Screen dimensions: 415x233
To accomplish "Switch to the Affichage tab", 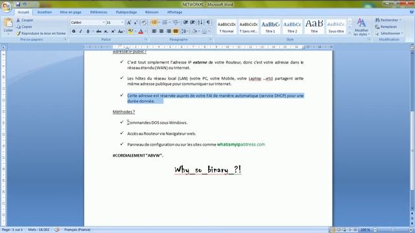I will click(174, 12).
